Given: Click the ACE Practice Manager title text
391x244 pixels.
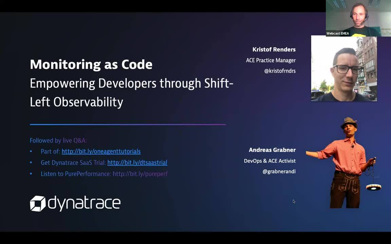Looking at the screenshot, I should point(271,60).
